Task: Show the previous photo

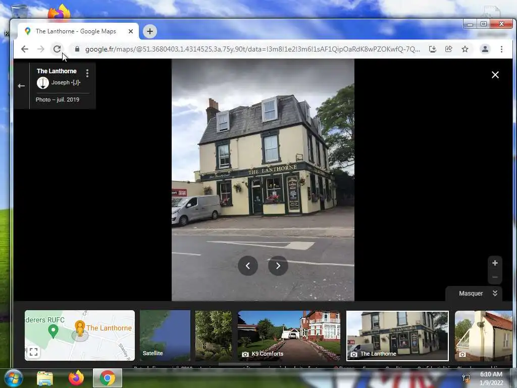Action: 248,266
